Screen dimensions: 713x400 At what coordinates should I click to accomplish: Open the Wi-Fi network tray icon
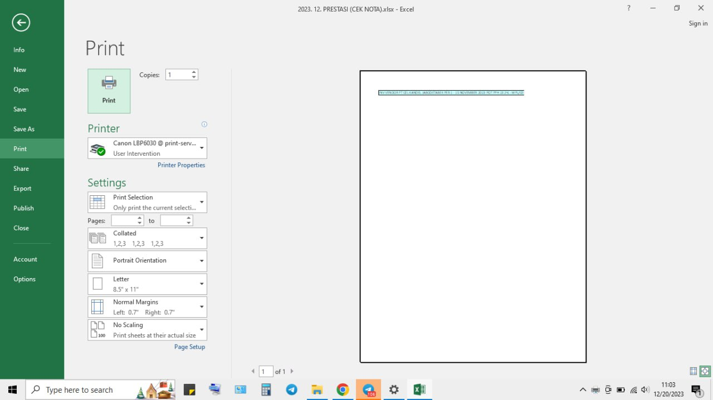633,390
